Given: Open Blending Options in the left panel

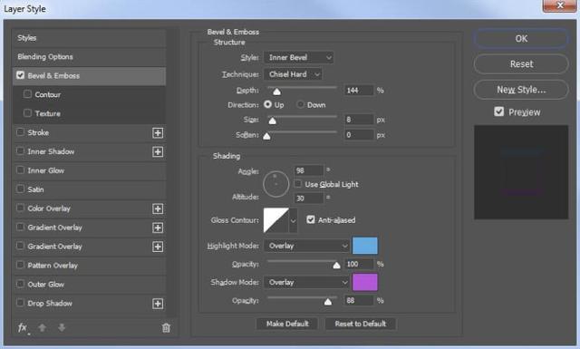Looking at the screenshot, I should coord(89,57).
